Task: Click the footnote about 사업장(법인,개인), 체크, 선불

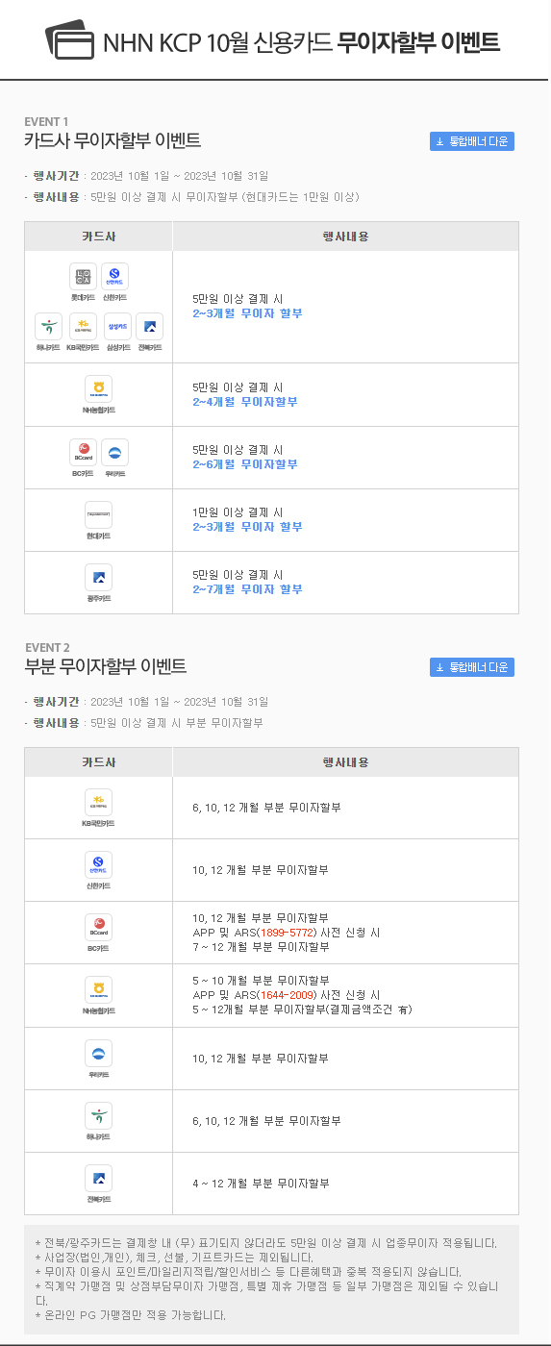Action: 174,1258
